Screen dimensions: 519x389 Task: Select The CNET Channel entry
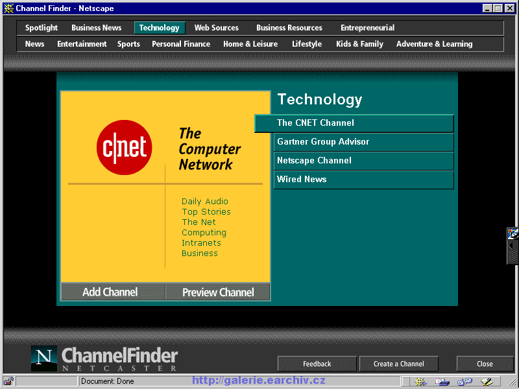coord(354,123)
